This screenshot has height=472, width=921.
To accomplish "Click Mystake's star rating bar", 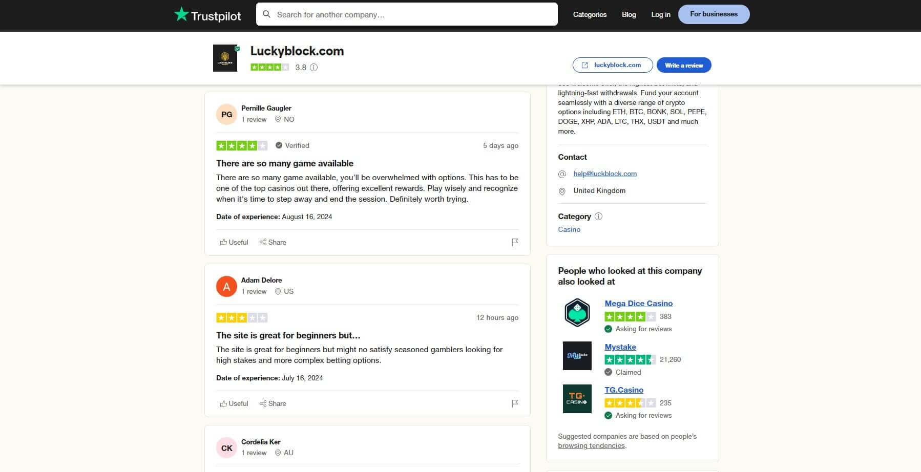I will [x=630, y=359].
